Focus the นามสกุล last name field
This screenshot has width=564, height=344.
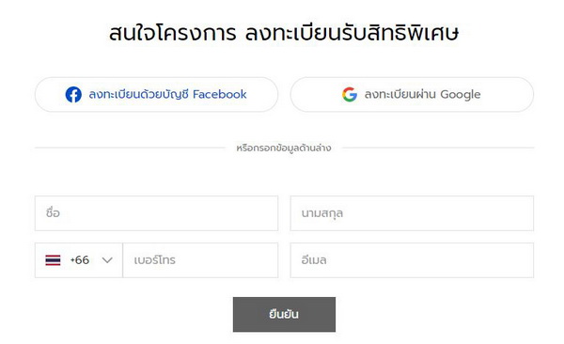[x=412, y=213]
